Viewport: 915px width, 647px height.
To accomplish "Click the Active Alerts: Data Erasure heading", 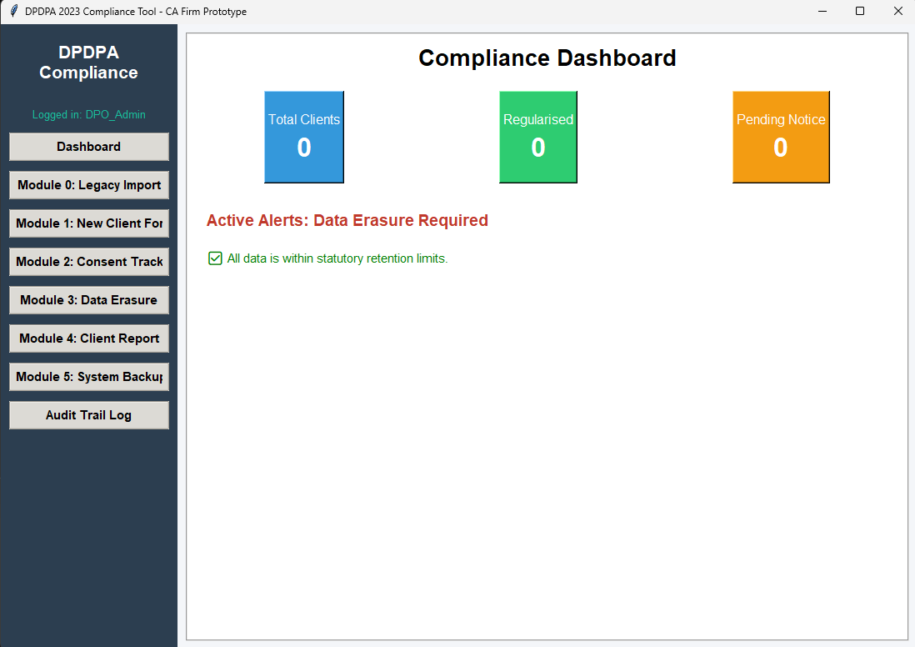I will [347, 221].
